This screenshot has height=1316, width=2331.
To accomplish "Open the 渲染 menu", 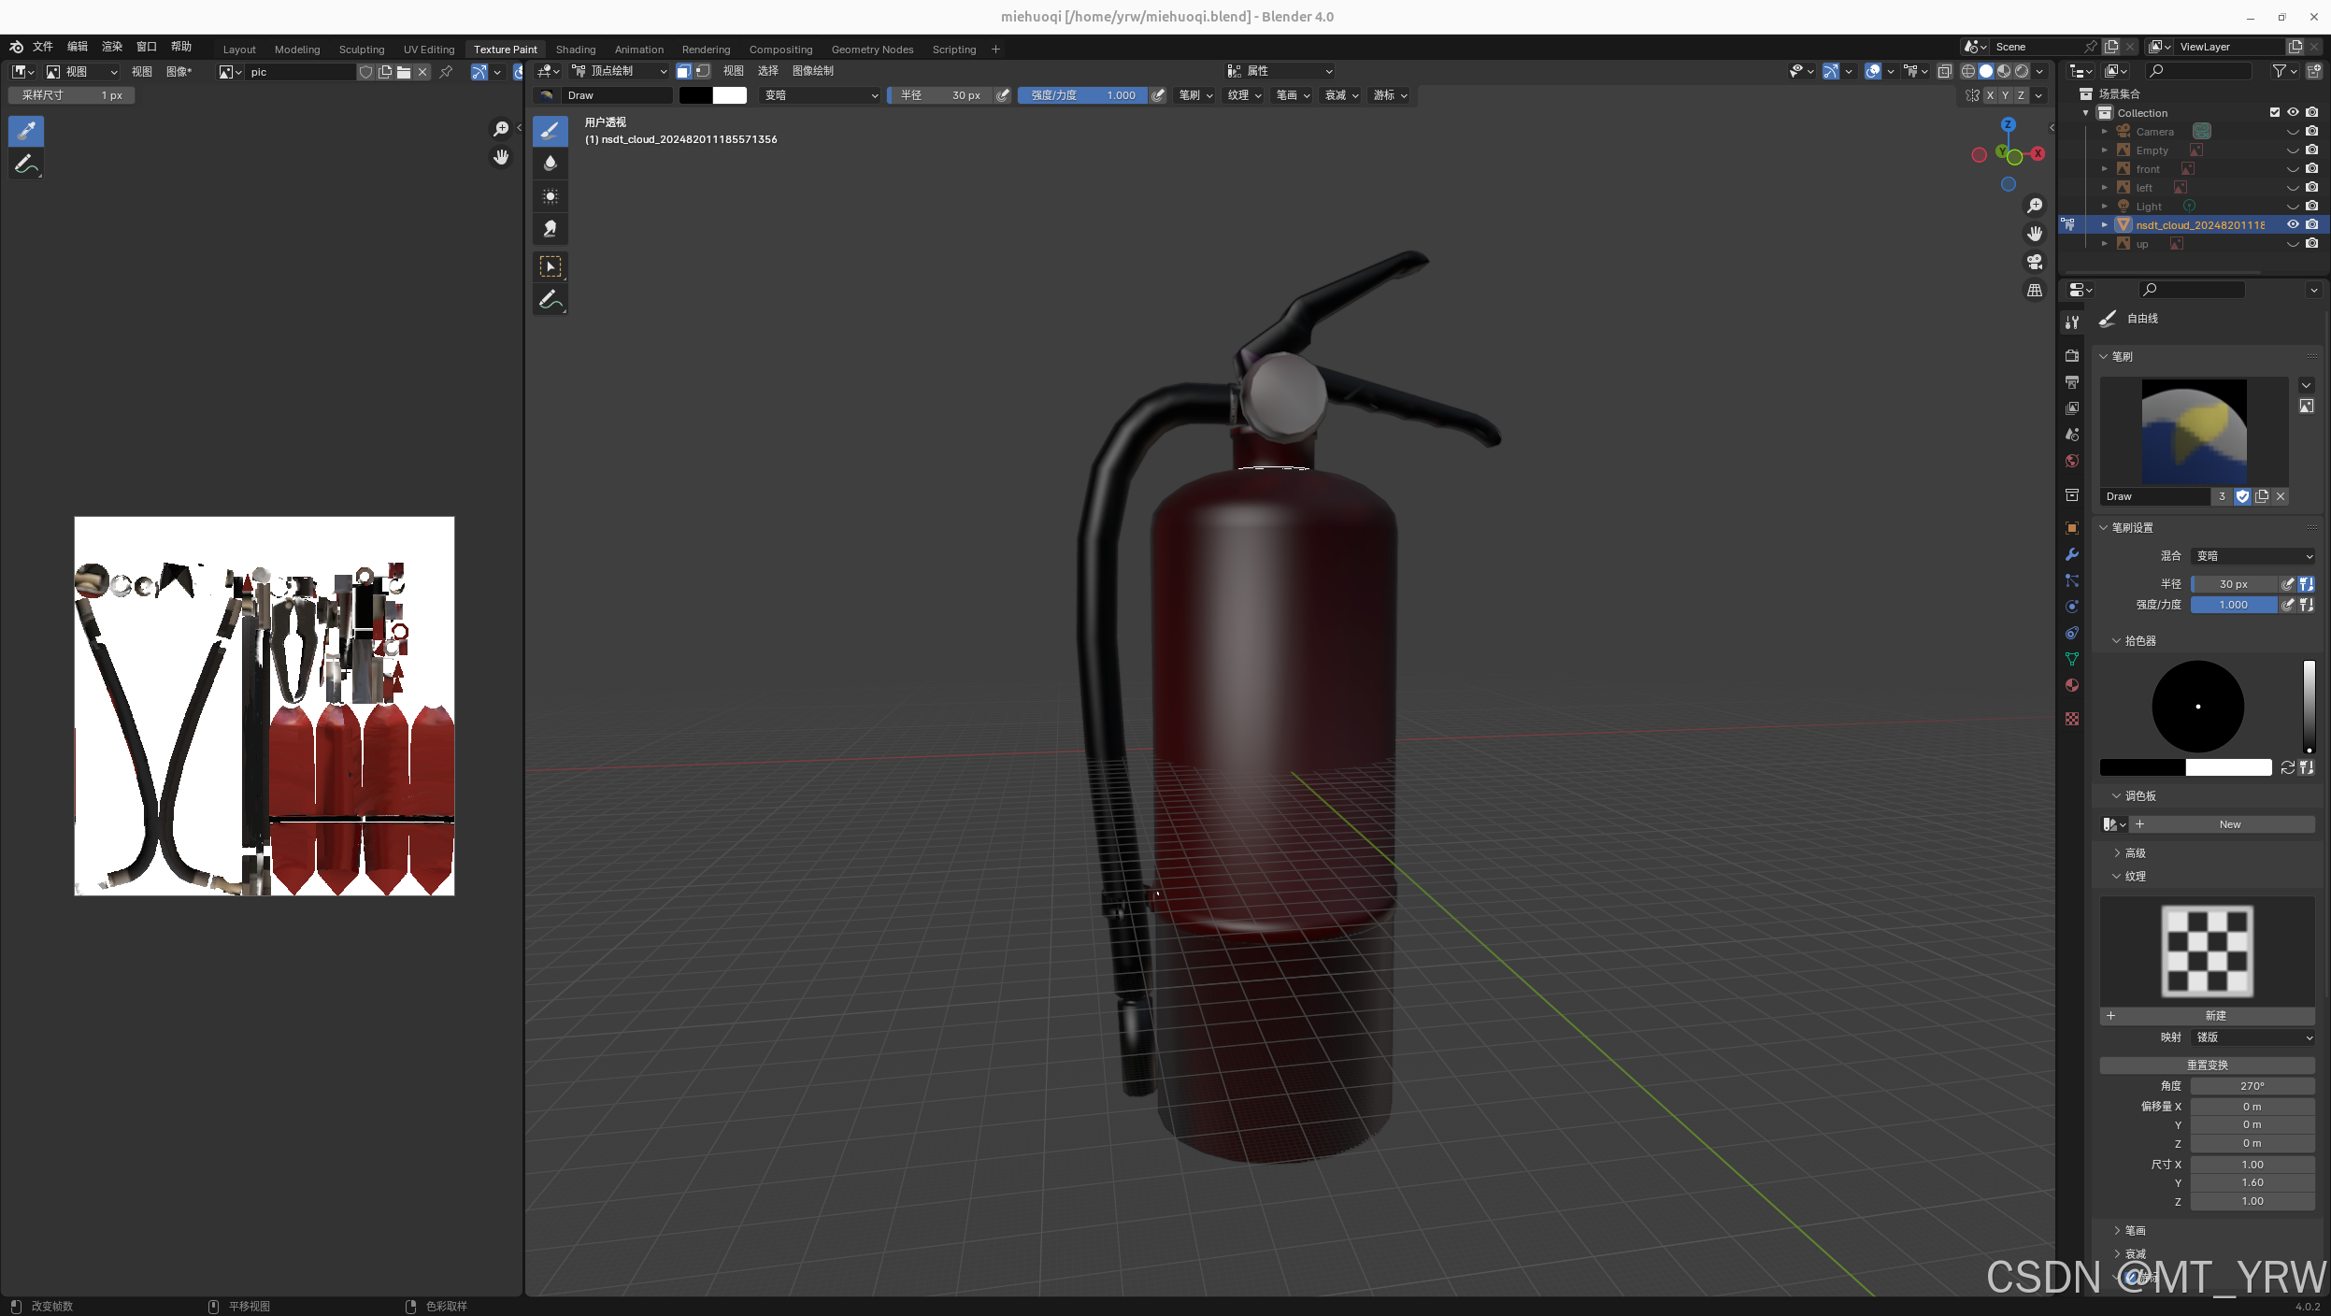I will (112, 47).
